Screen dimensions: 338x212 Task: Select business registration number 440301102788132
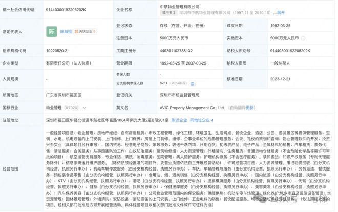(176, 51)
